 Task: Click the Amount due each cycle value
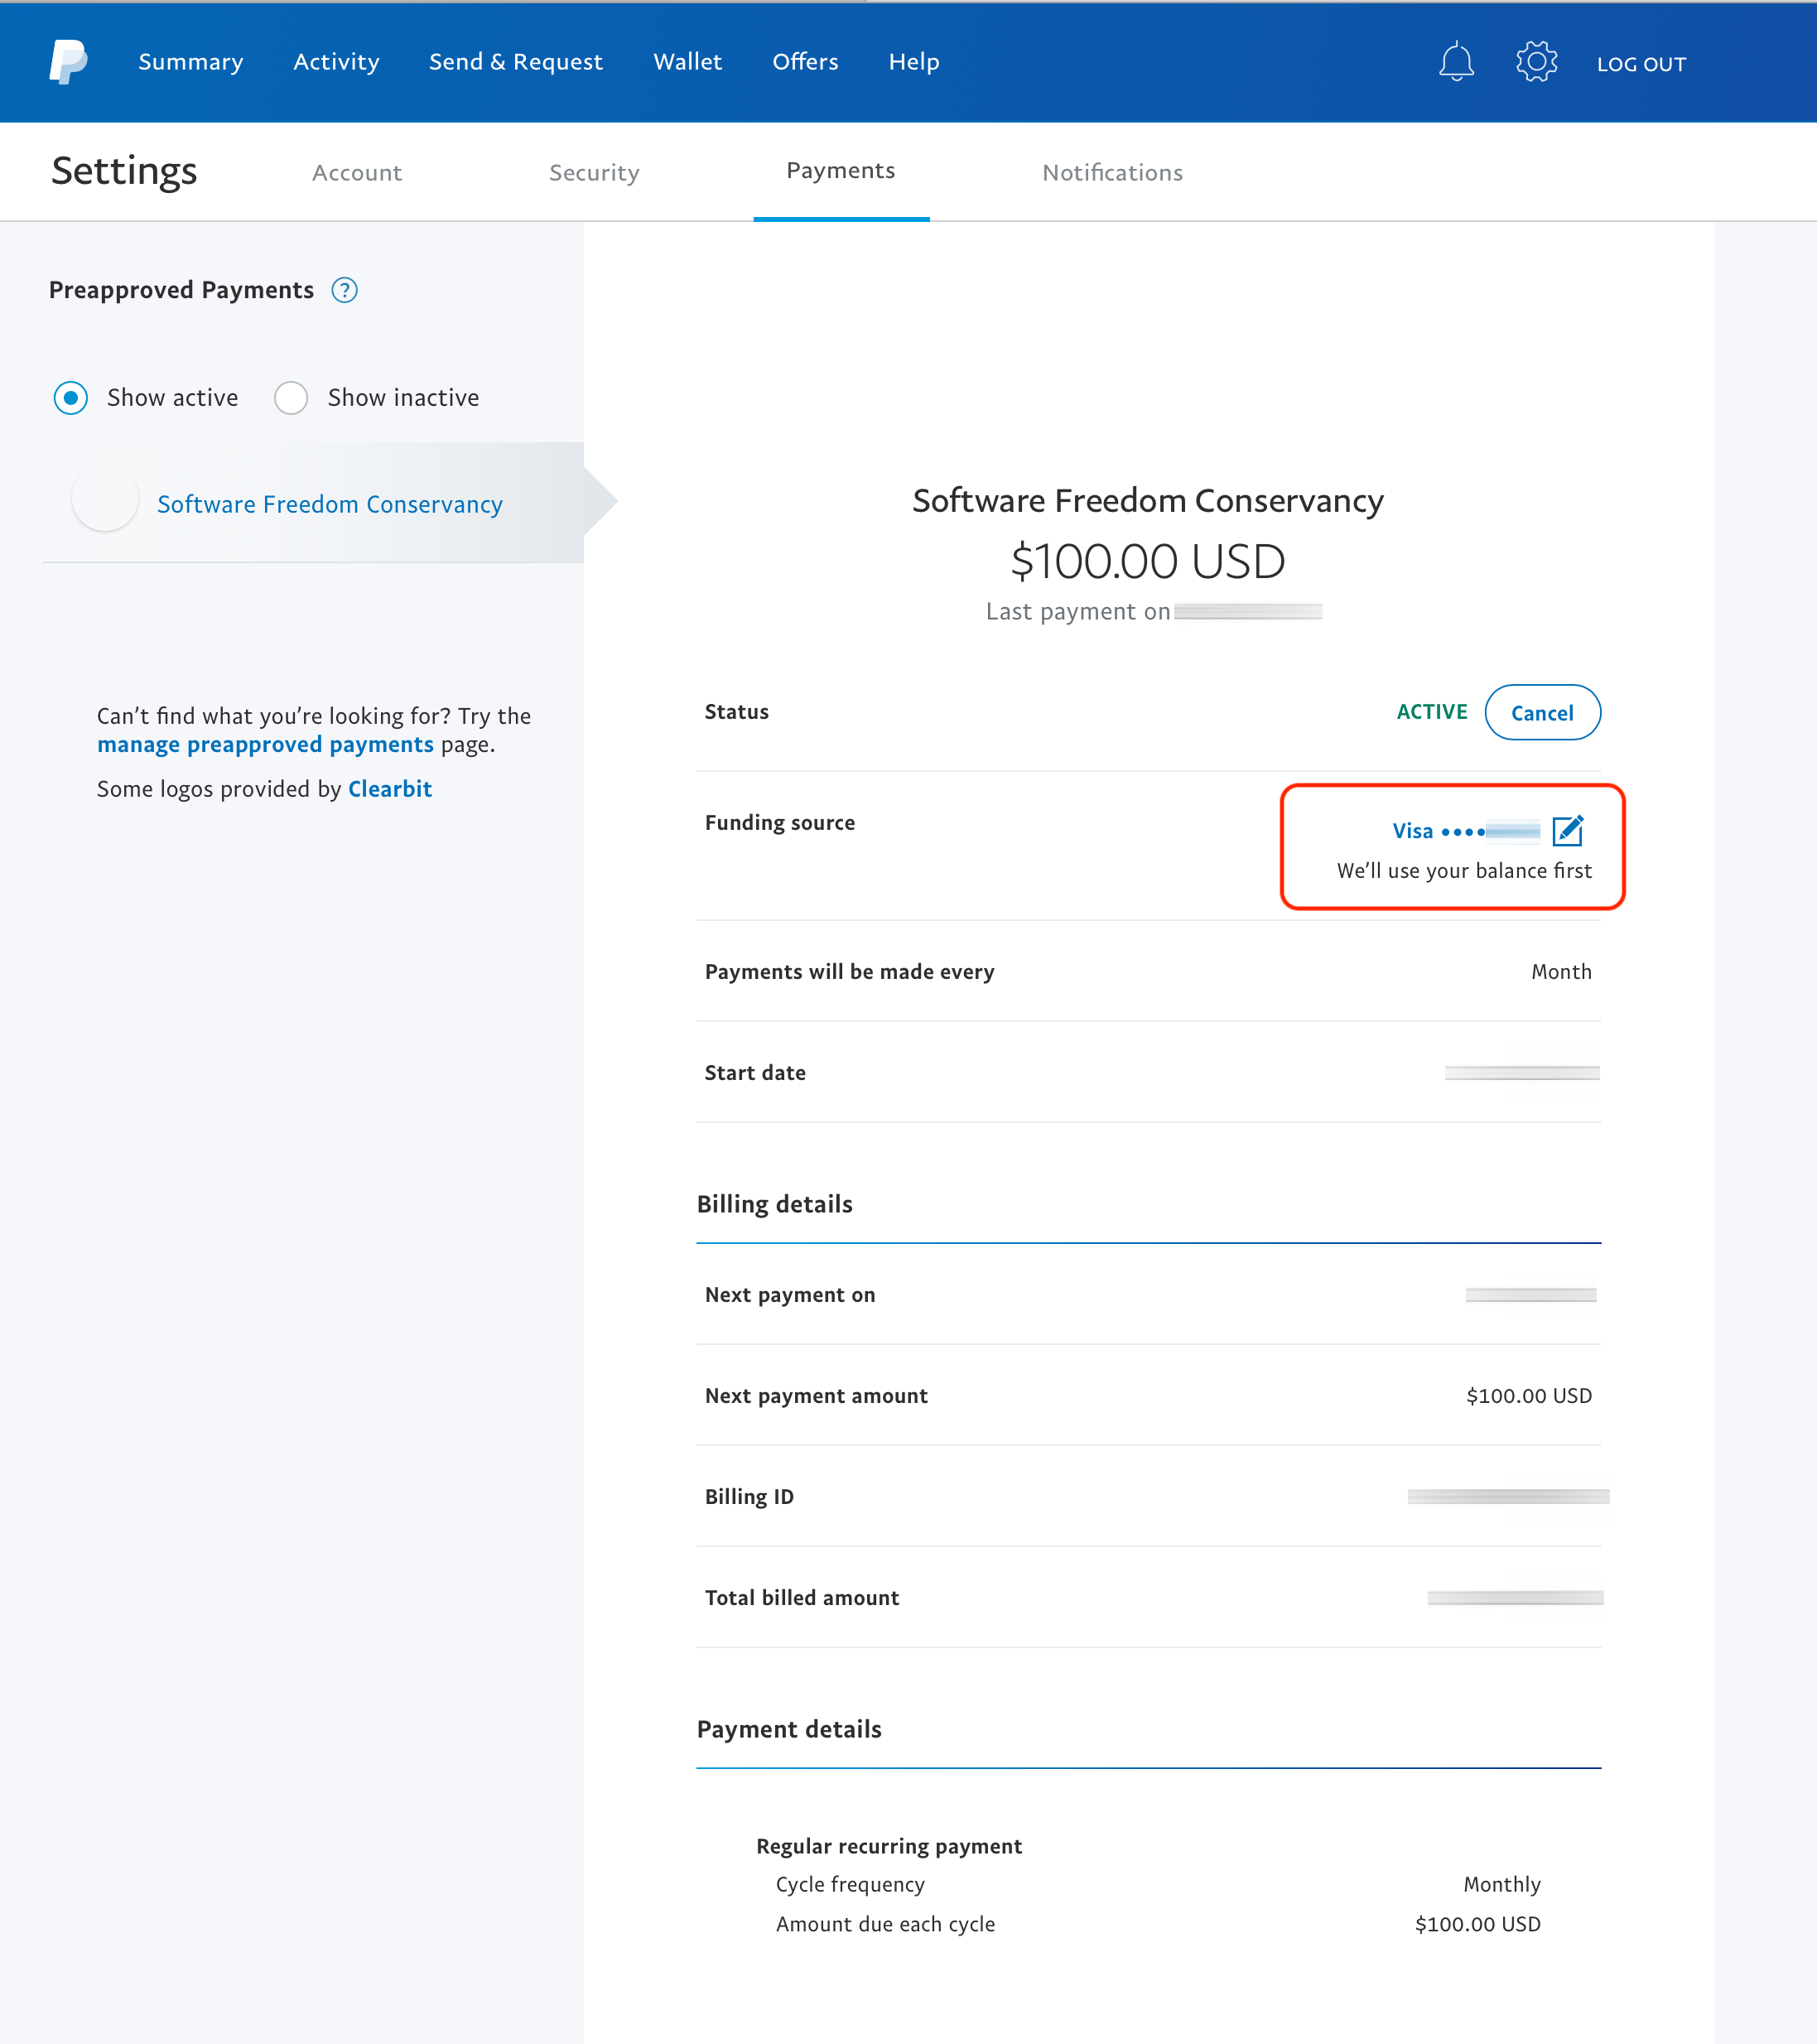1478,1924
